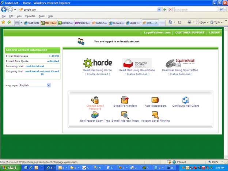
Task: Switch to the Domain tab
Action: (65, 23)
